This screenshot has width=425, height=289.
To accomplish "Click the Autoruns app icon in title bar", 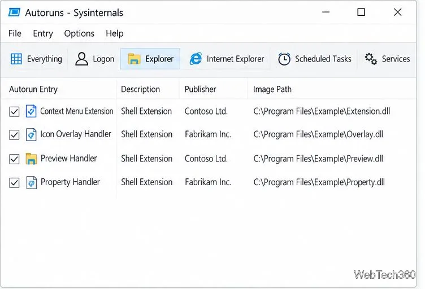I will tap(14, 12).
